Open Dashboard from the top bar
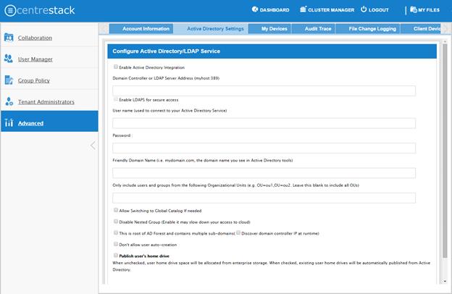The height and width of the screenshot is (294, 452). pos(270,10)
